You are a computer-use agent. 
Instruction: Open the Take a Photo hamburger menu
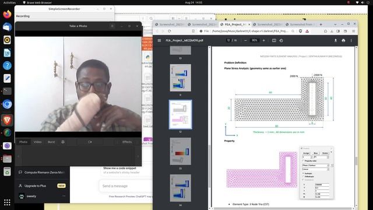112,26
